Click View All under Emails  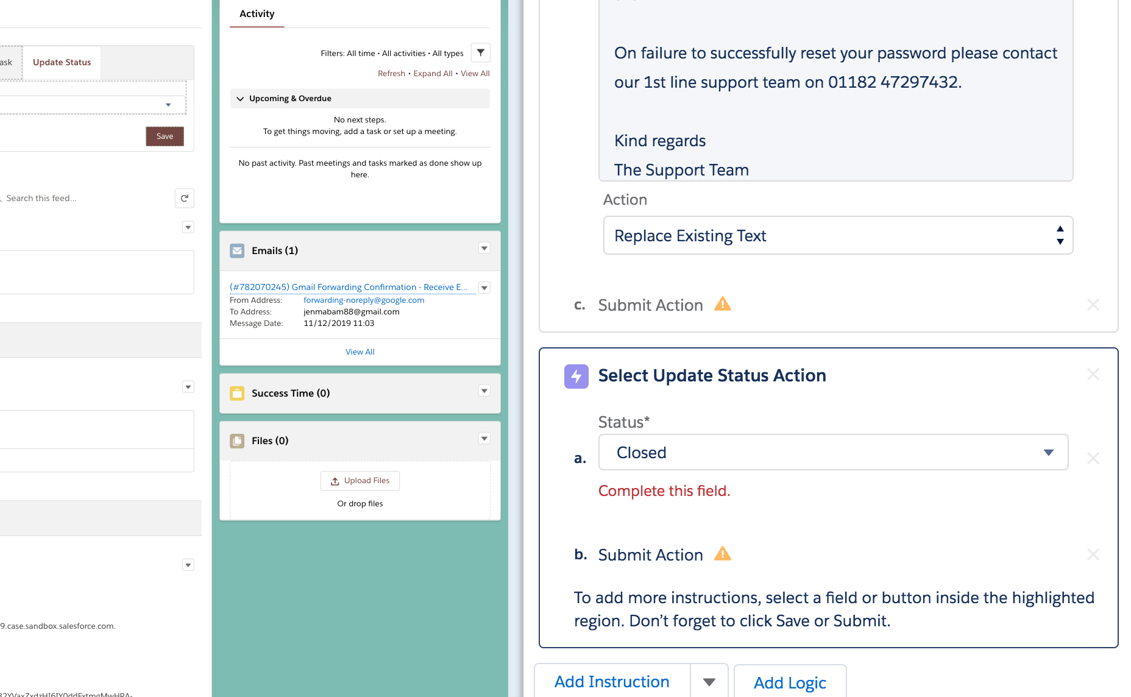[x=360, y=352]
